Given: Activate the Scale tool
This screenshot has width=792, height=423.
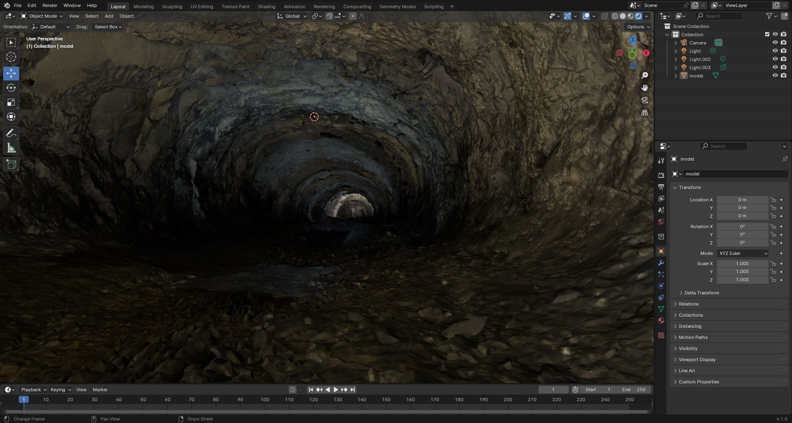Looking at the screenshot, I should pos(11,102).
